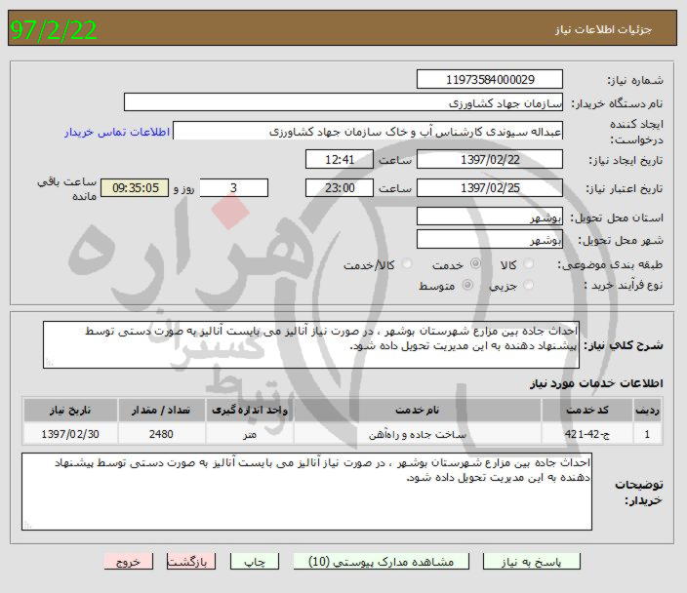Click the کد خدمت column header
This screenshot has height=593, width=687.
(x=587, y=410)
